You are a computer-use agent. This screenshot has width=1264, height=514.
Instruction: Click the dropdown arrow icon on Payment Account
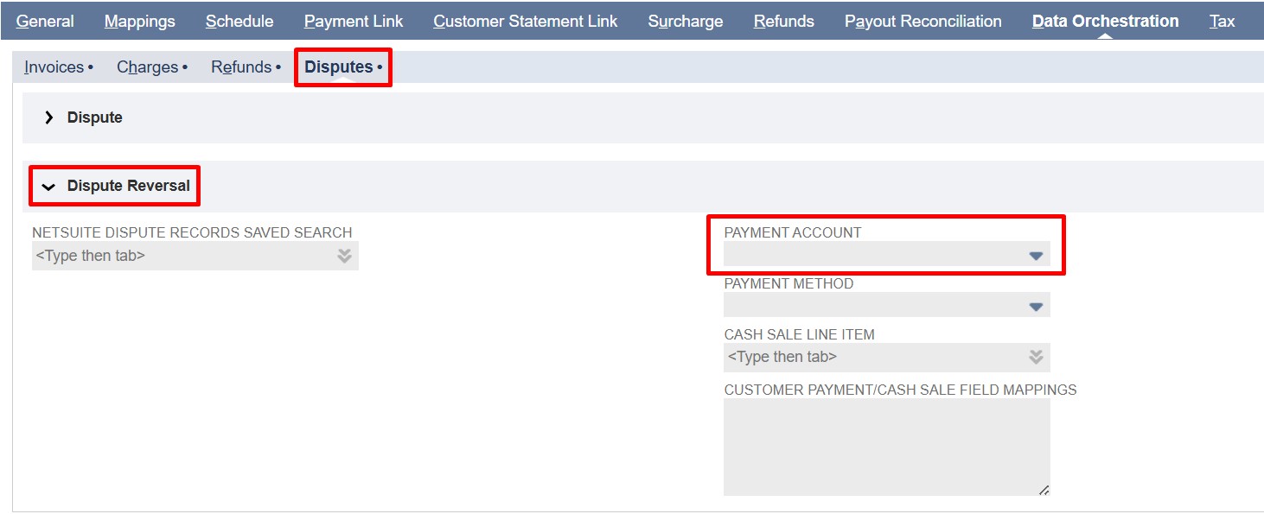1035,254
